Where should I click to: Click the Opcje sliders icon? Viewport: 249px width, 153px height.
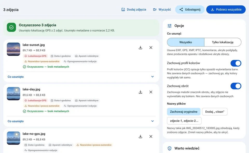coord(169,26)
